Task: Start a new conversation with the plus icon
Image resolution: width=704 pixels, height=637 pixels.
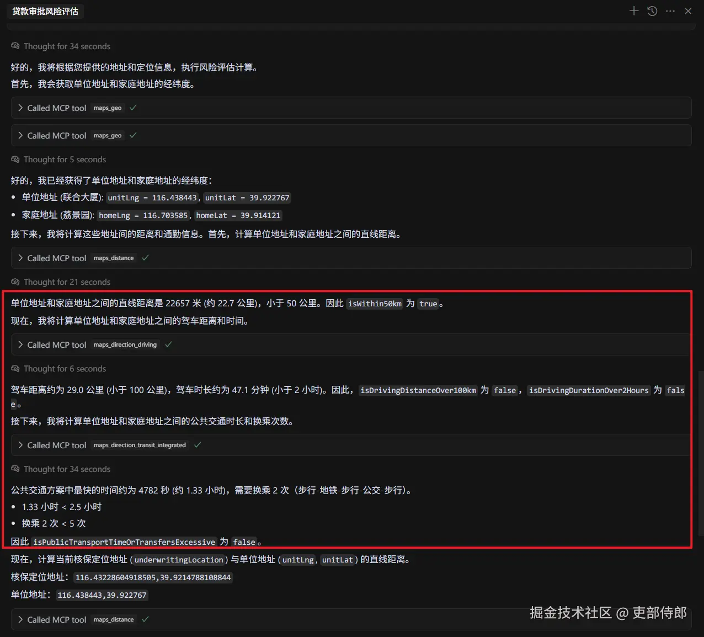Action: pos(634,10)
